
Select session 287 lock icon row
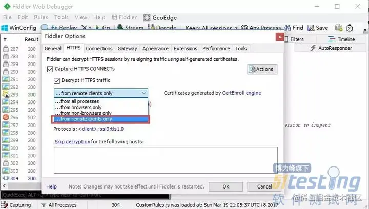(19, 49)
